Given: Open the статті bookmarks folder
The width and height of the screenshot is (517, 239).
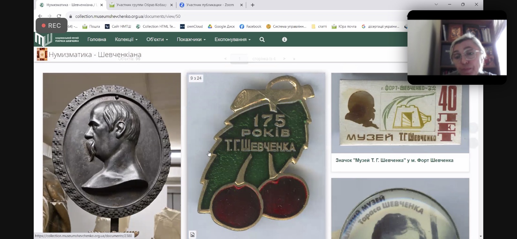Looking at the screenshot, I should (319, 27).
